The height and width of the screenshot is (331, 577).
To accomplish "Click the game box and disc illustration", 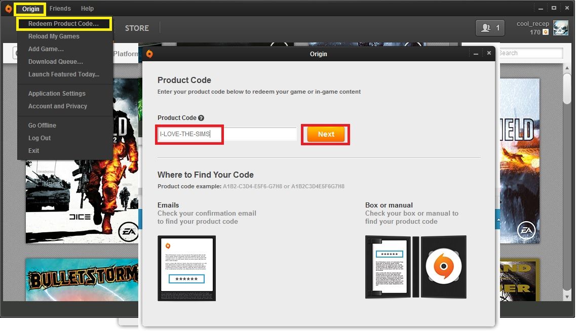I will (x=416, y=267).
